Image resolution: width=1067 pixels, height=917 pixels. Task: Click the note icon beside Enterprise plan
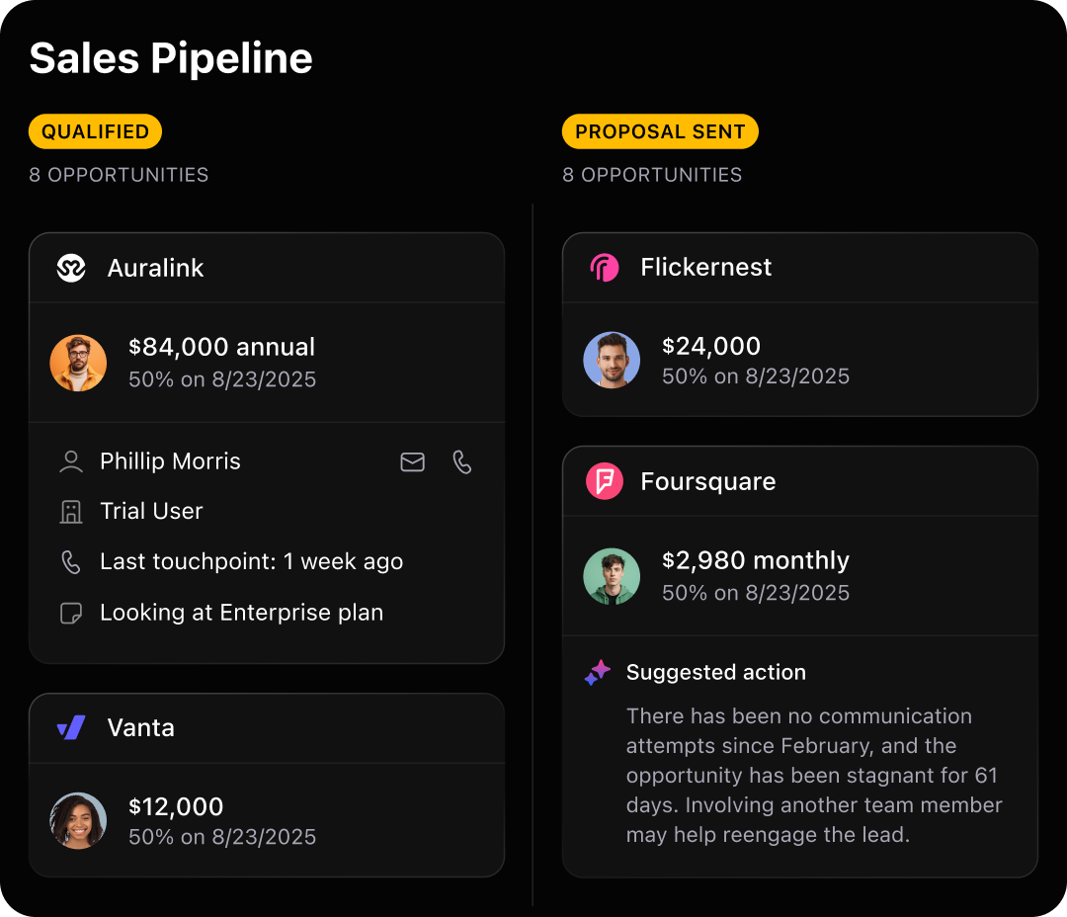(x=71, y=613)
